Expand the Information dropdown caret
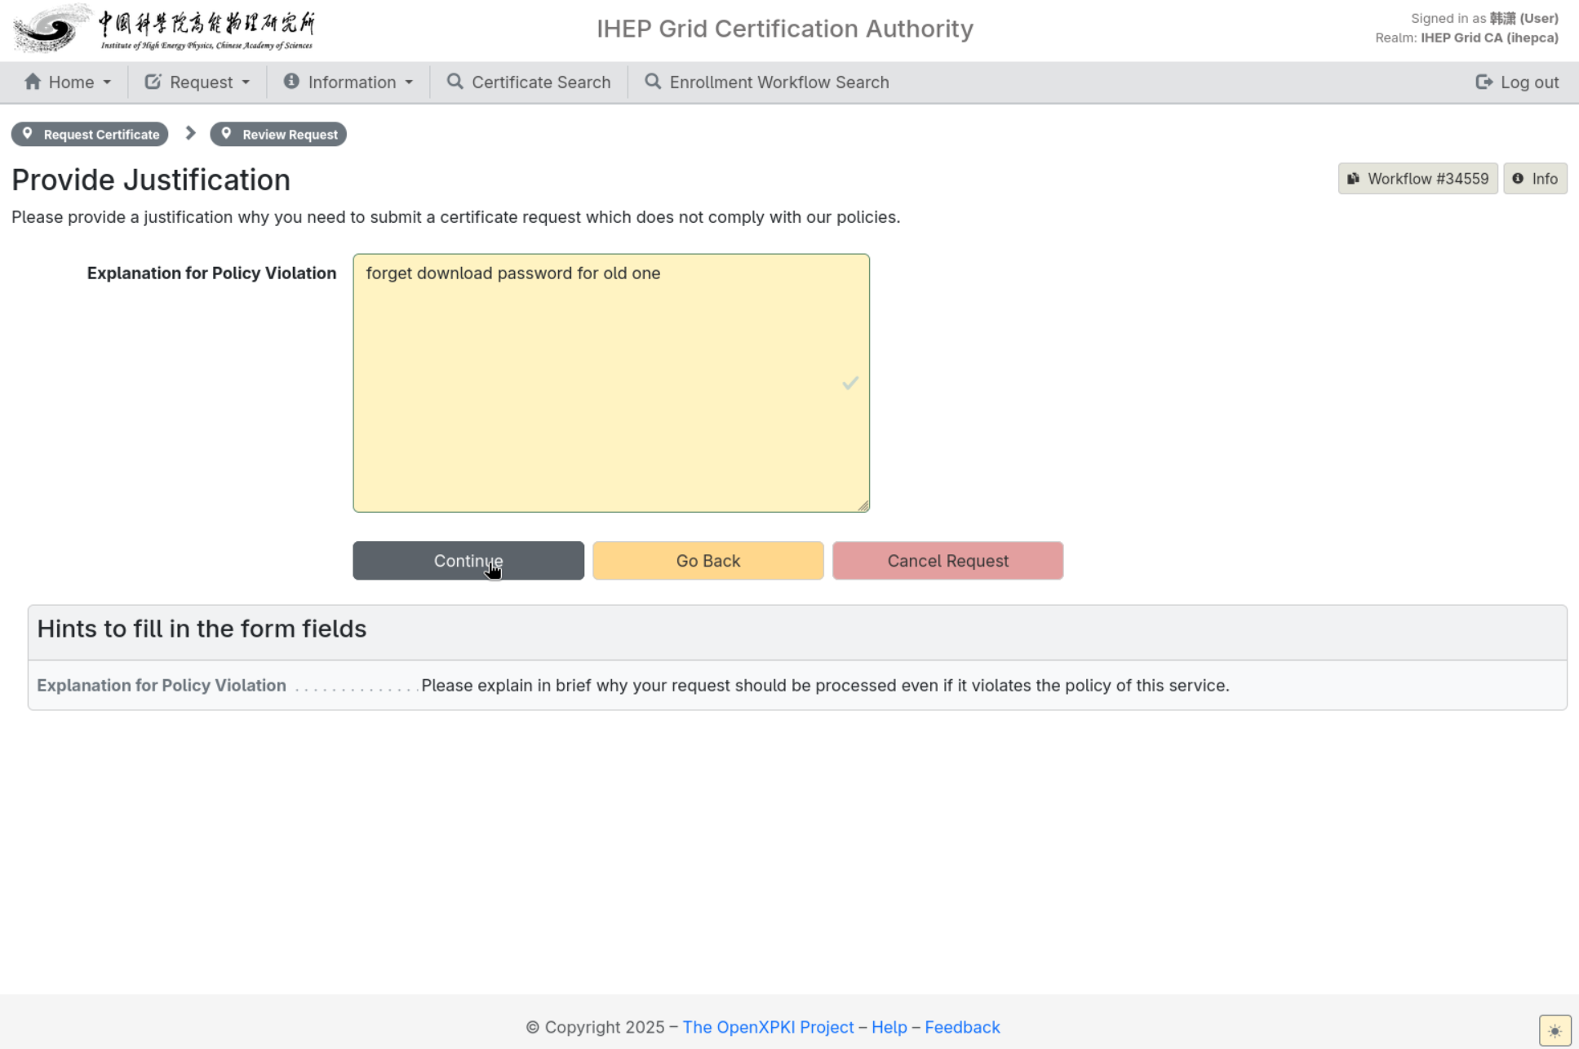1579x1049 pixels. point(409,82)
